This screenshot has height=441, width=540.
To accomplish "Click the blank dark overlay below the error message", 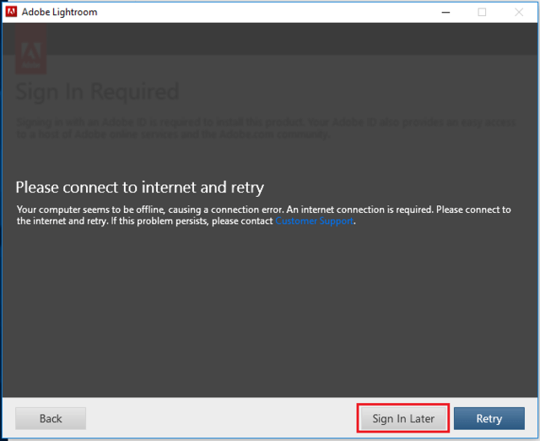I will (x=270, y=313).
